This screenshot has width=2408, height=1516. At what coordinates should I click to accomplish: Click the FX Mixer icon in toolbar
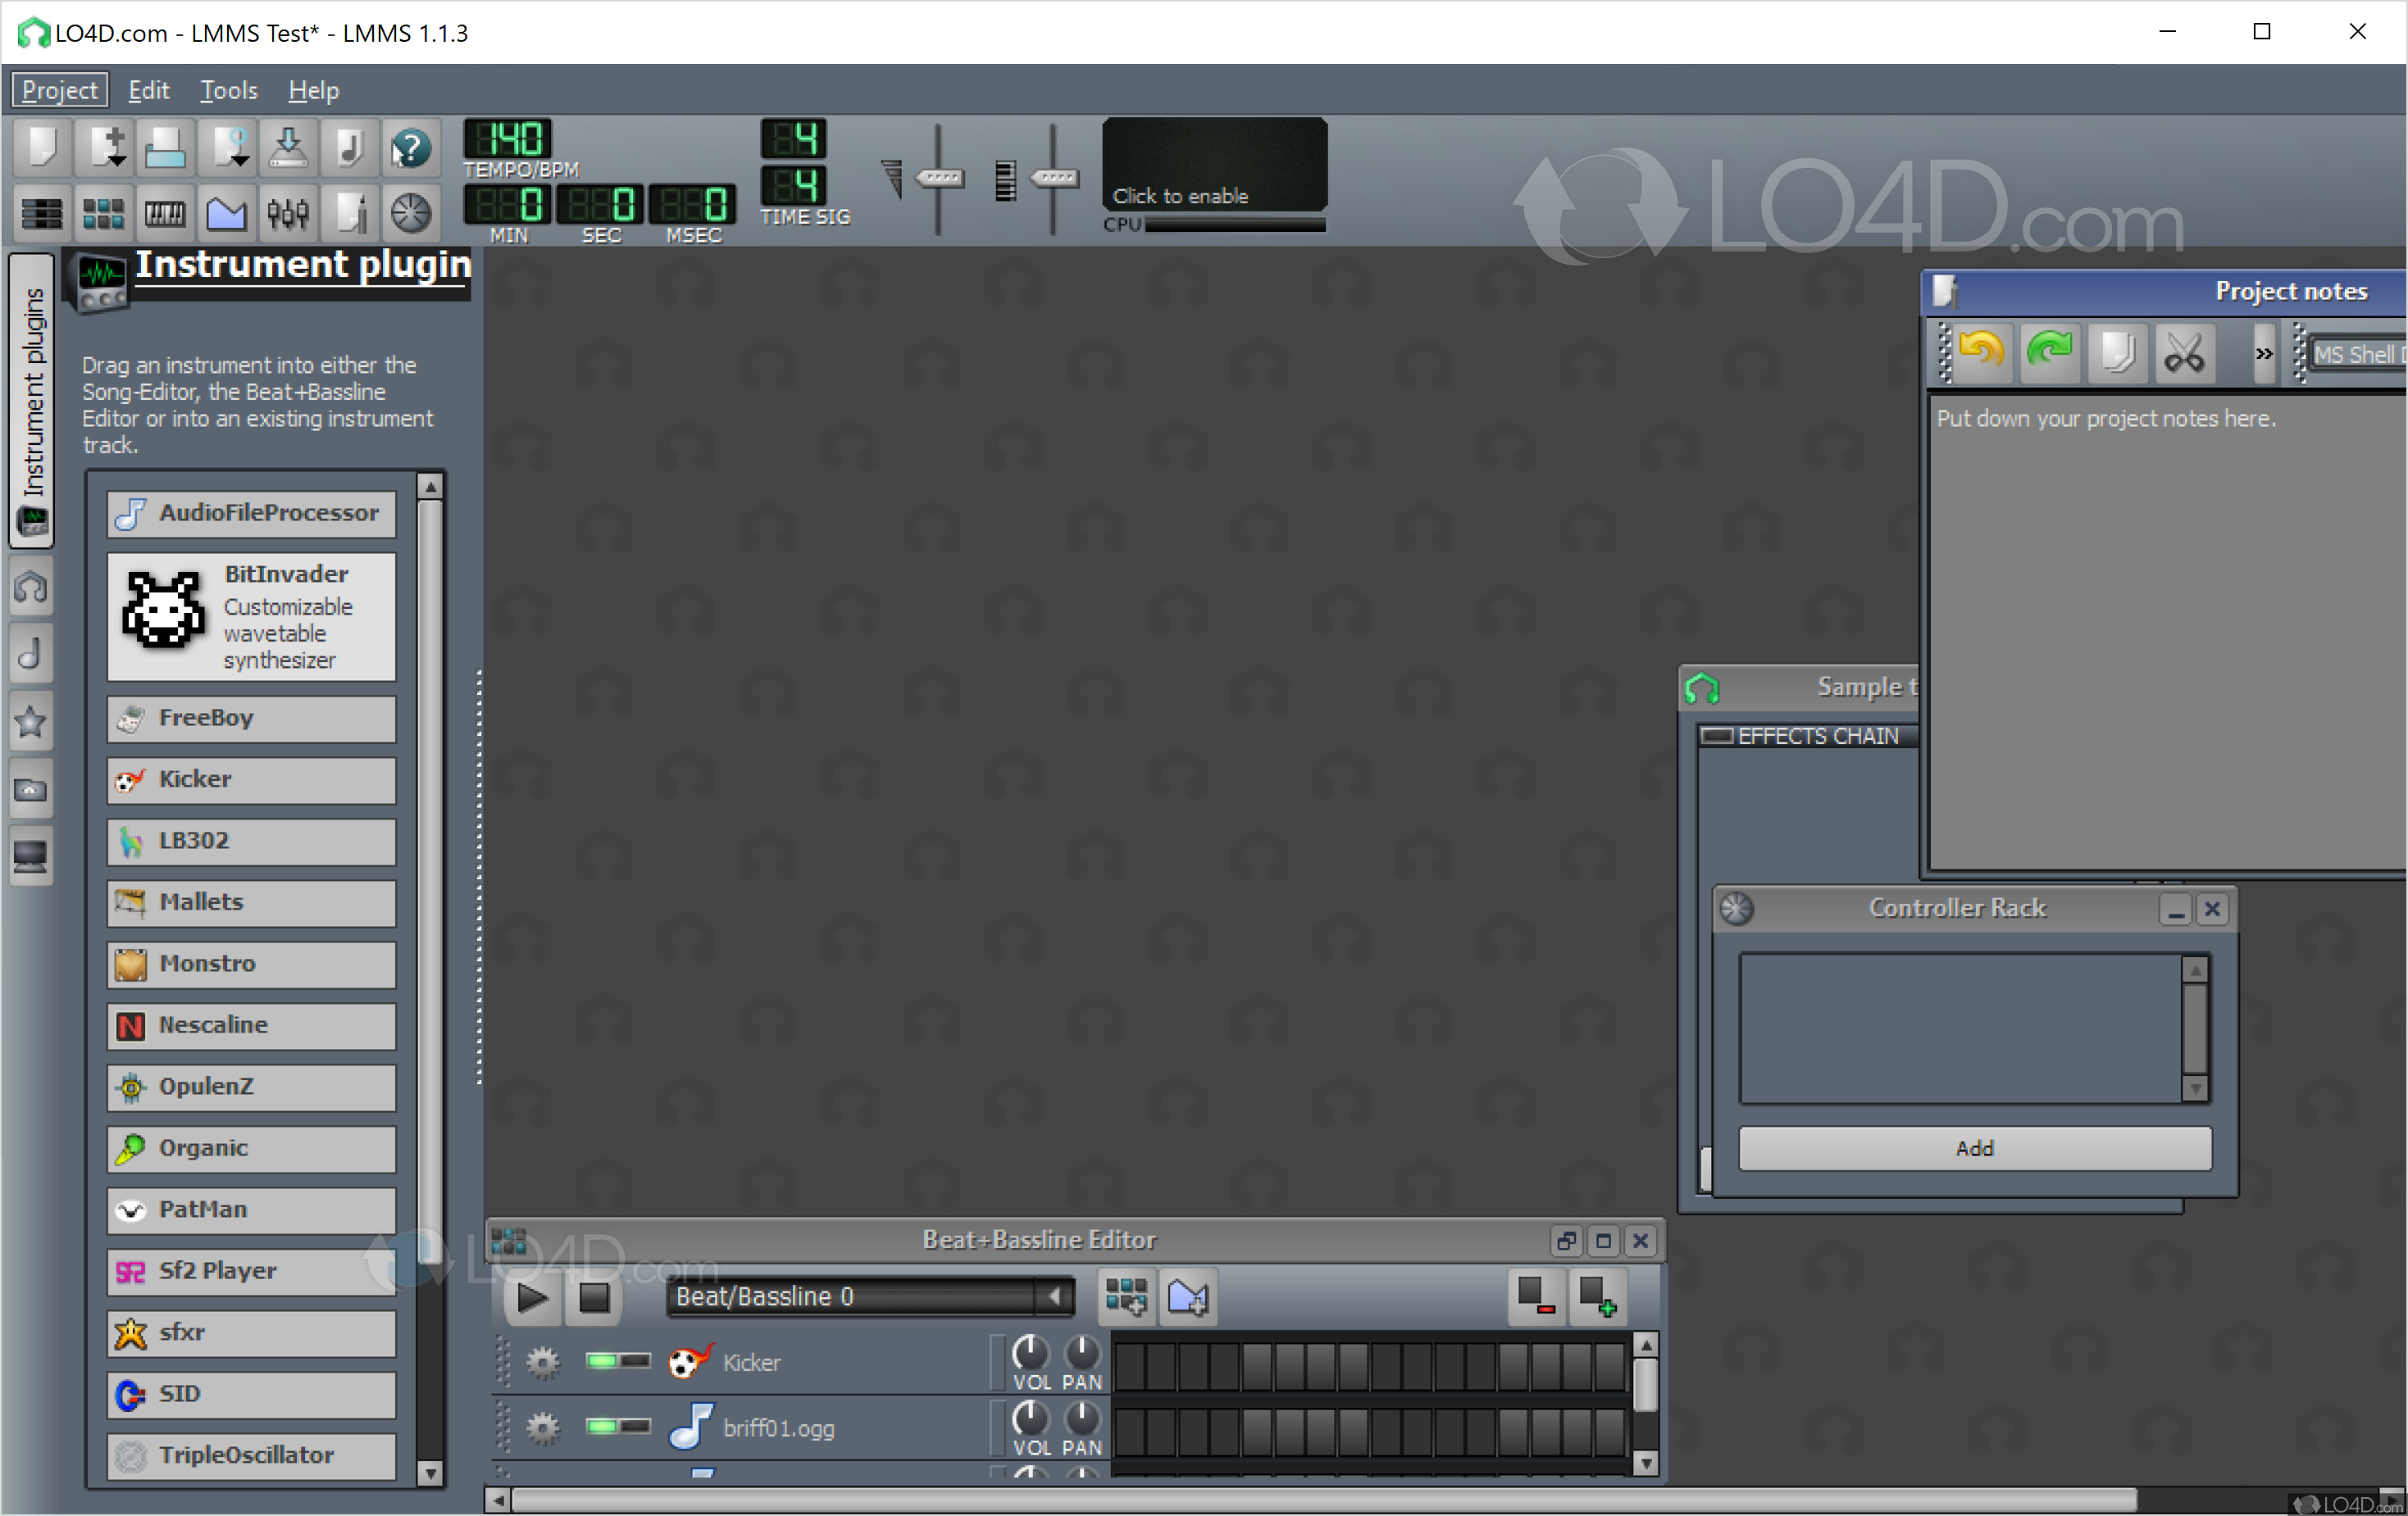click(284, 211)
